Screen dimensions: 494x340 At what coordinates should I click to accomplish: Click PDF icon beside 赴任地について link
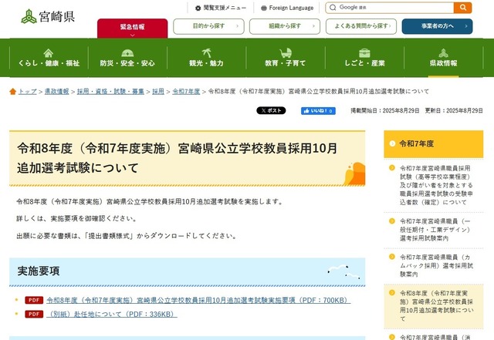pos(34,315)
